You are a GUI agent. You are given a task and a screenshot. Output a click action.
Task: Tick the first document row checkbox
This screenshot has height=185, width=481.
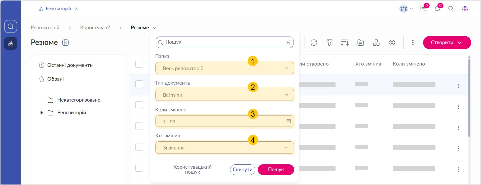pos(139,84)
